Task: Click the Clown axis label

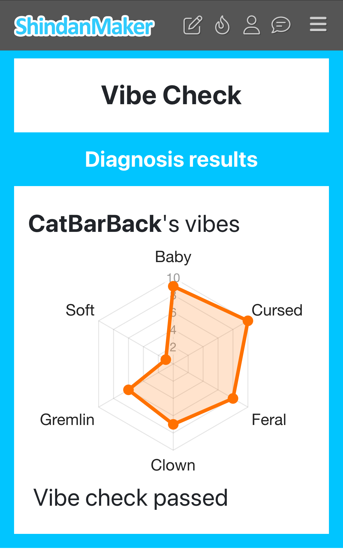Action: pos(173,465)
